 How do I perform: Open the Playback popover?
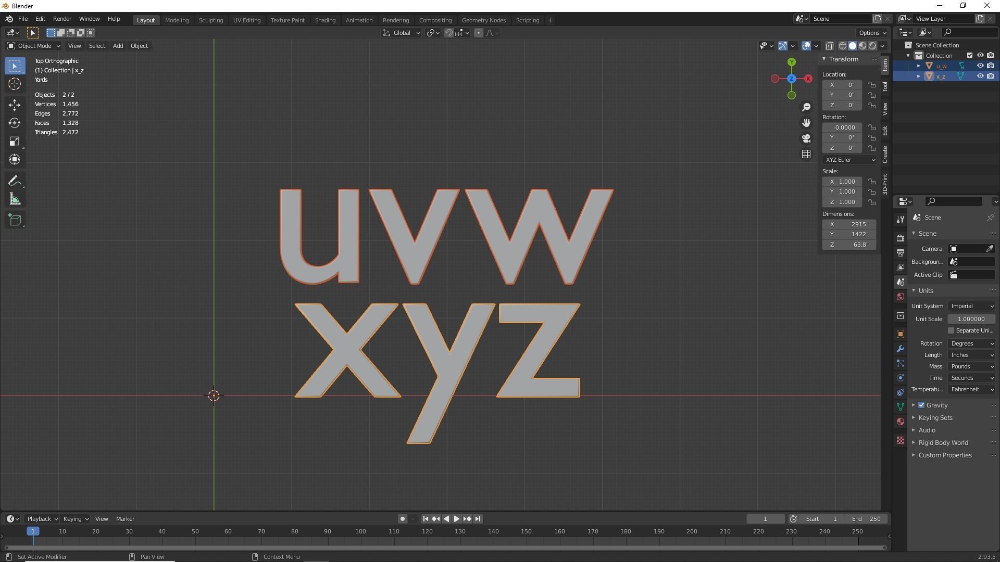point(42,519)
